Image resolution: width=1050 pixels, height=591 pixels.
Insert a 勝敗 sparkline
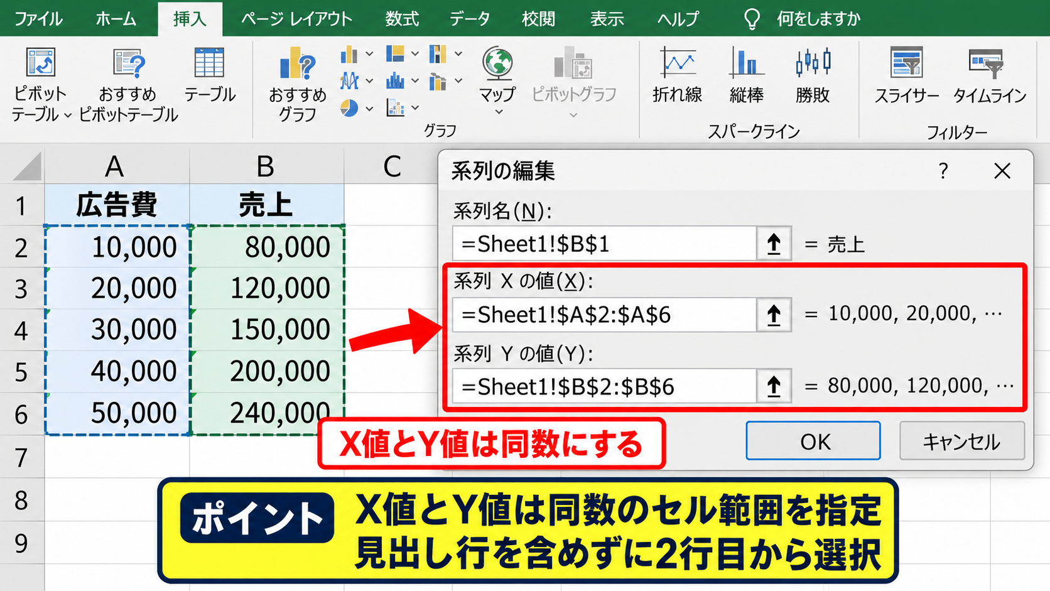[x=813, y=75]
